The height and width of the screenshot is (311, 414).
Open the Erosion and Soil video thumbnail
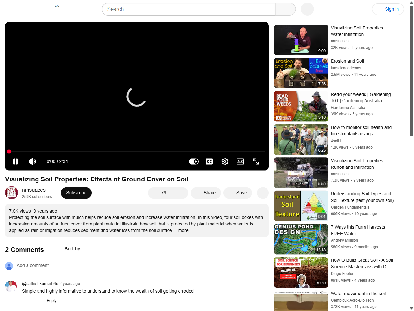[301, 73]
